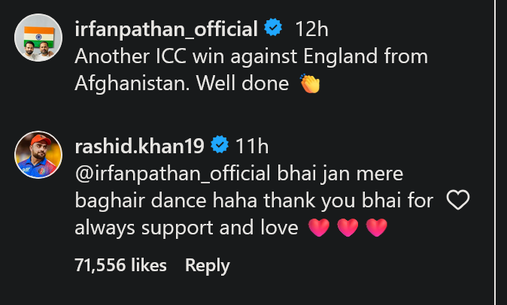Click verified badge beside irfanpathan_official

coord(273,29)
